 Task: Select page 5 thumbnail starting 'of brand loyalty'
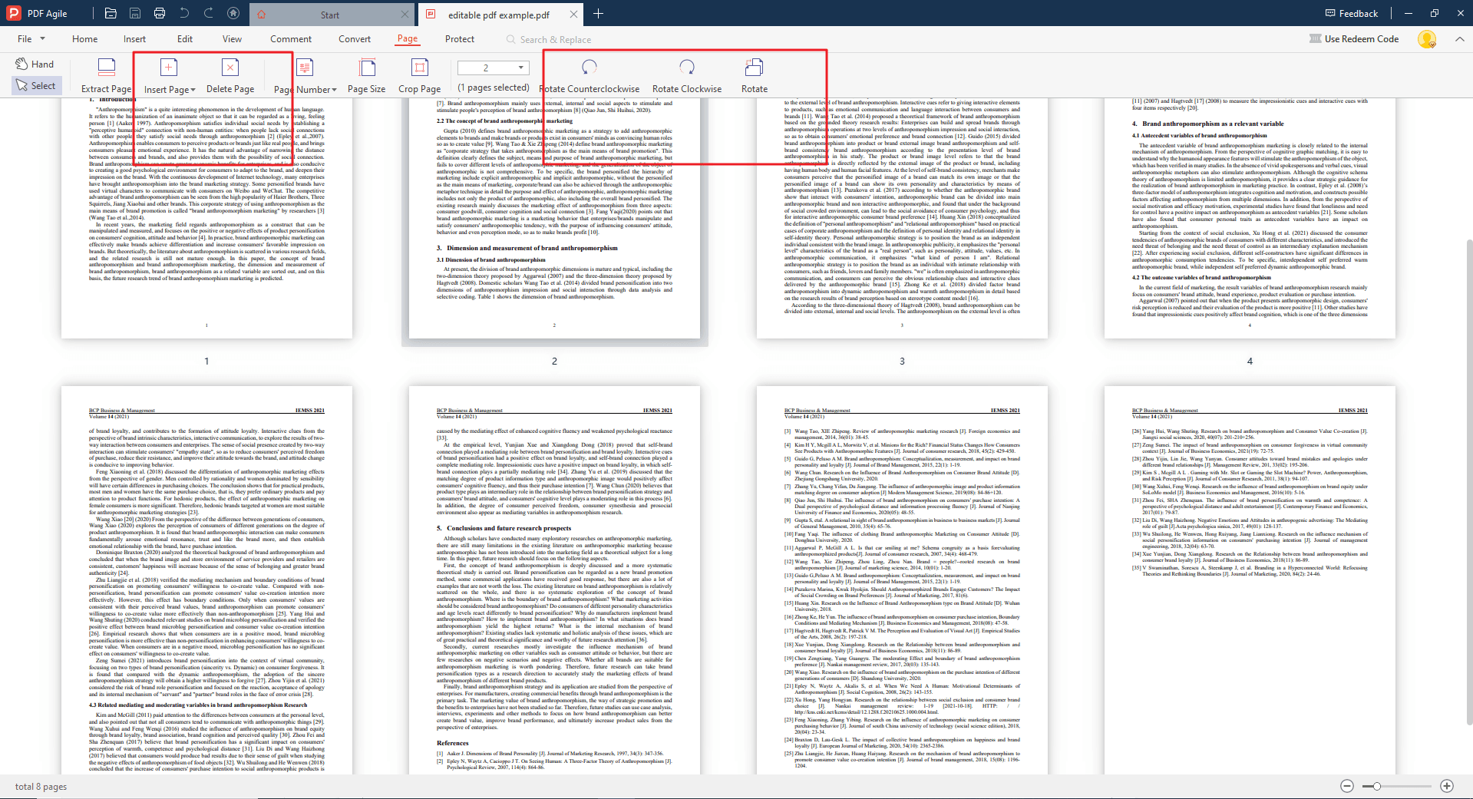206,580
